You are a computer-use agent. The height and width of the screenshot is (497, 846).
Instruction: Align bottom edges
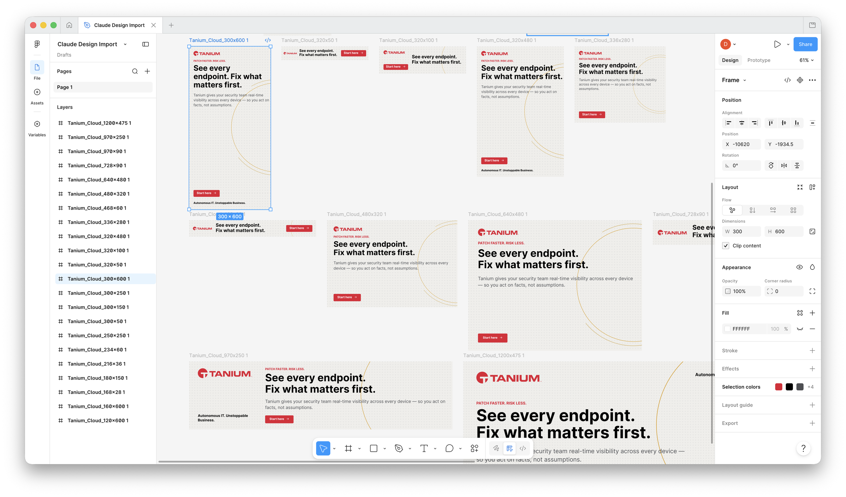click(797, 123)
